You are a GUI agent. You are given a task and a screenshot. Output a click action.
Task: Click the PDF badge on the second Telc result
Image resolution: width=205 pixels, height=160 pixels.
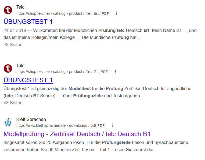pos(104,72)
